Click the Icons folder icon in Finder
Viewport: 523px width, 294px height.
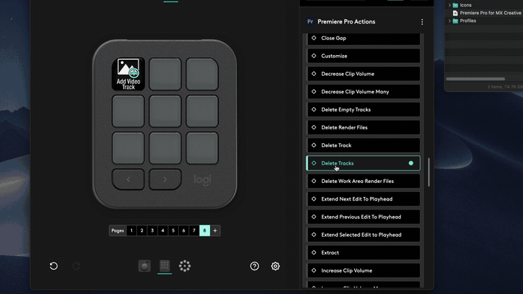coord(455,5)
